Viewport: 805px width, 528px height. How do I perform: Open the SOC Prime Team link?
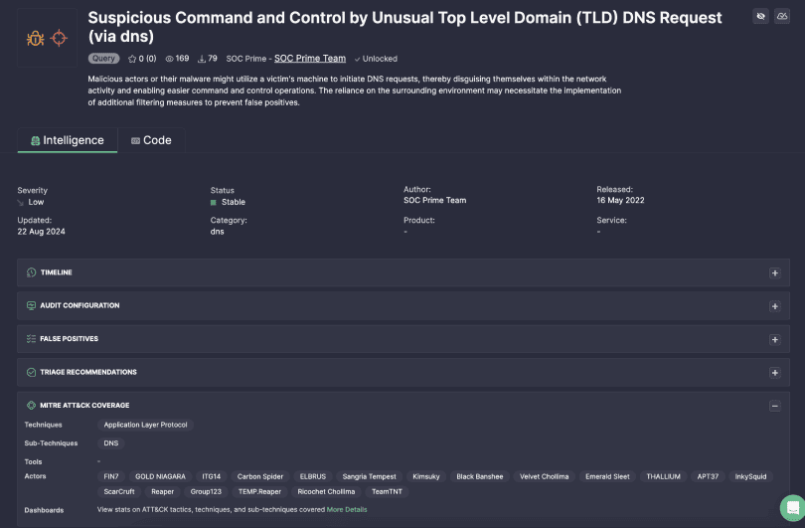[310, 59]
